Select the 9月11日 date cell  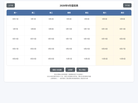[x=87, y=31]
